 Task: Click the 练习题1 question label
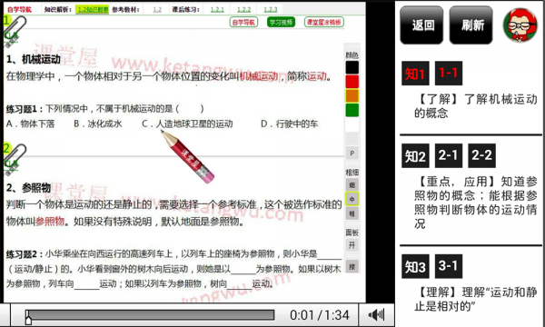pos(25,109)
